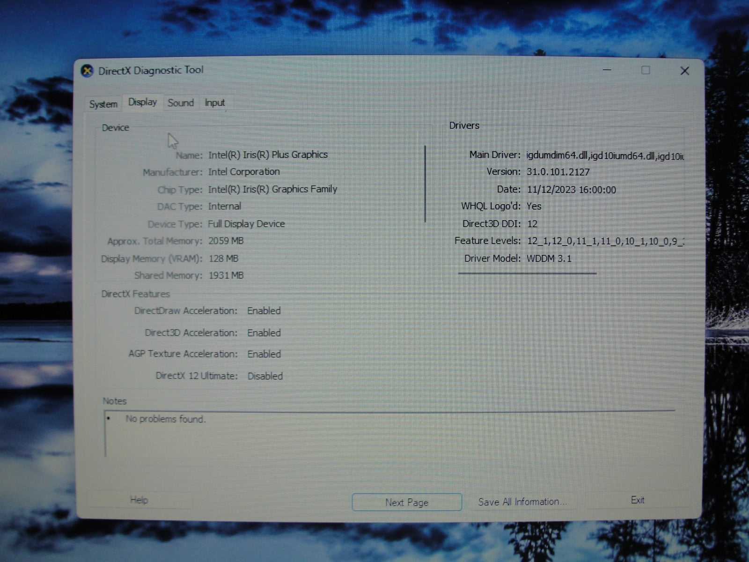Minimize the DirectX Diagnostic Tool window
The width and height of the screenshot is (749, 562).
607,70
